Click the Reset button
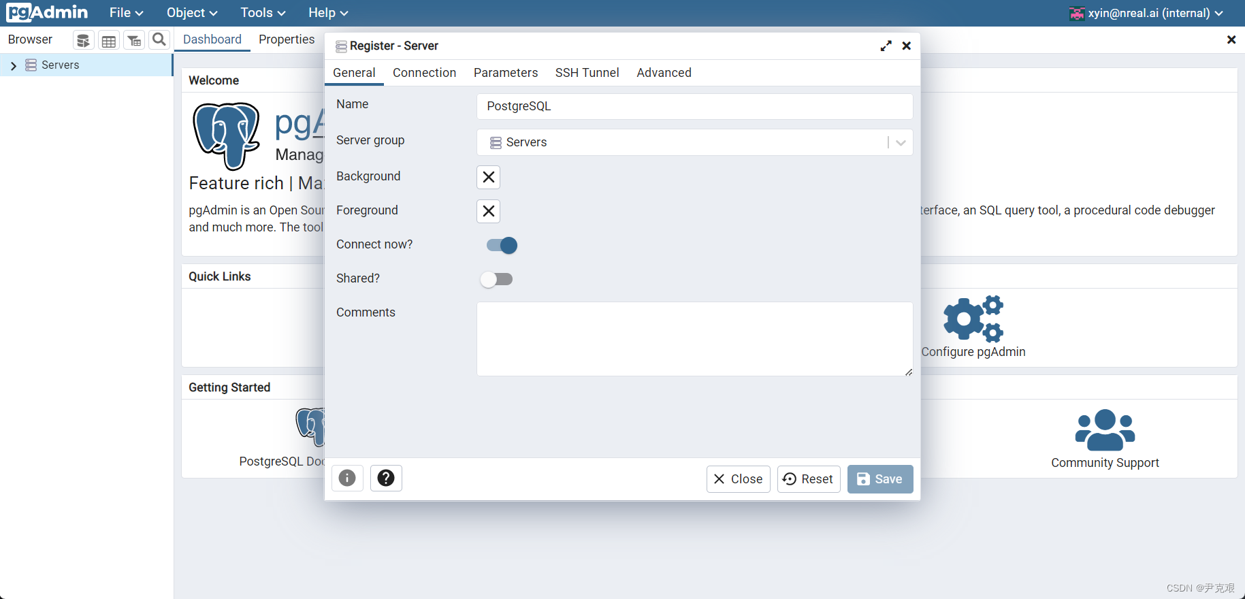The image size is (1245, 599). pyautogui.click(x=809, y=479)
